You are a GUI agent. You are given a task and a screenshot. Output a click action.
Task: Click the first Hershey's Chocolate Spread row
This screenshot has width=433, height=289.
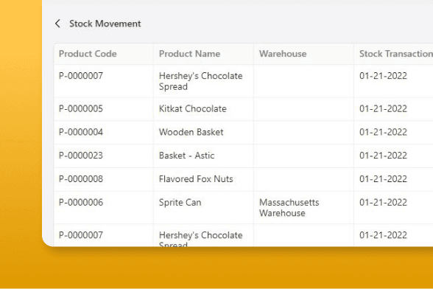click(244, 81)
